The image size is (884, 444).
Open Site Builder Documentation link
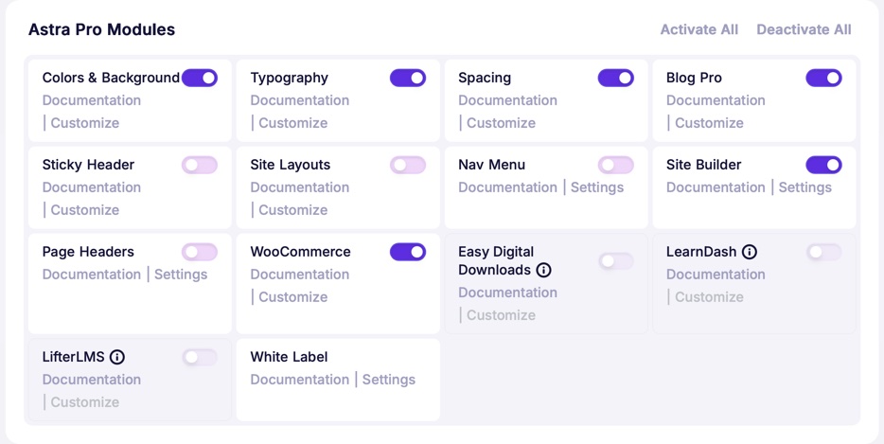point(716,187)
